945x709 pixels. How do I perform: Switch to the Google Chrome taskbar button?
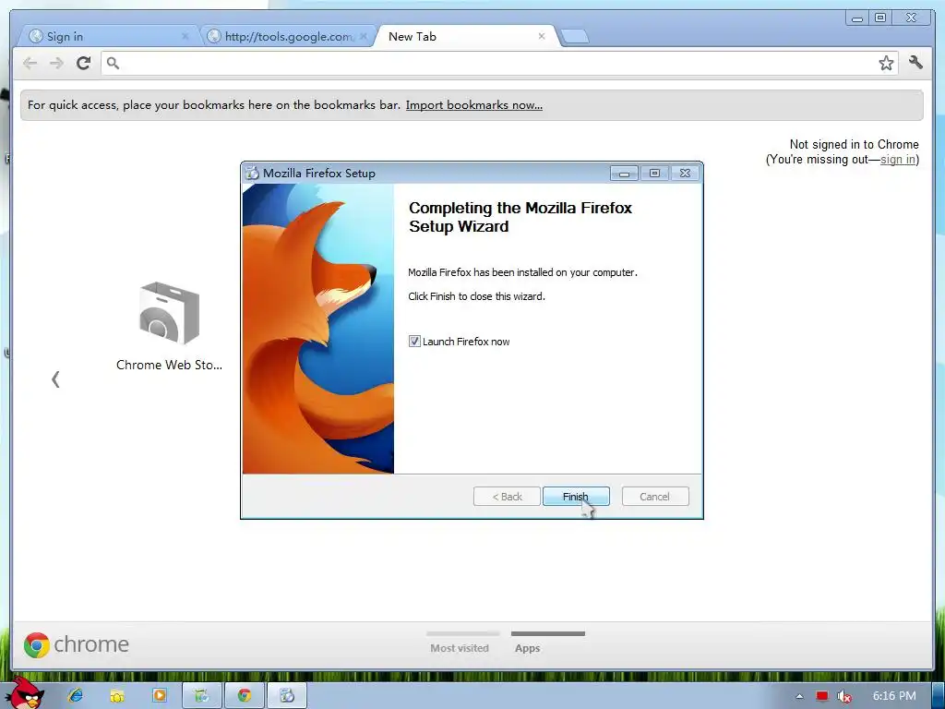[244, 696]
